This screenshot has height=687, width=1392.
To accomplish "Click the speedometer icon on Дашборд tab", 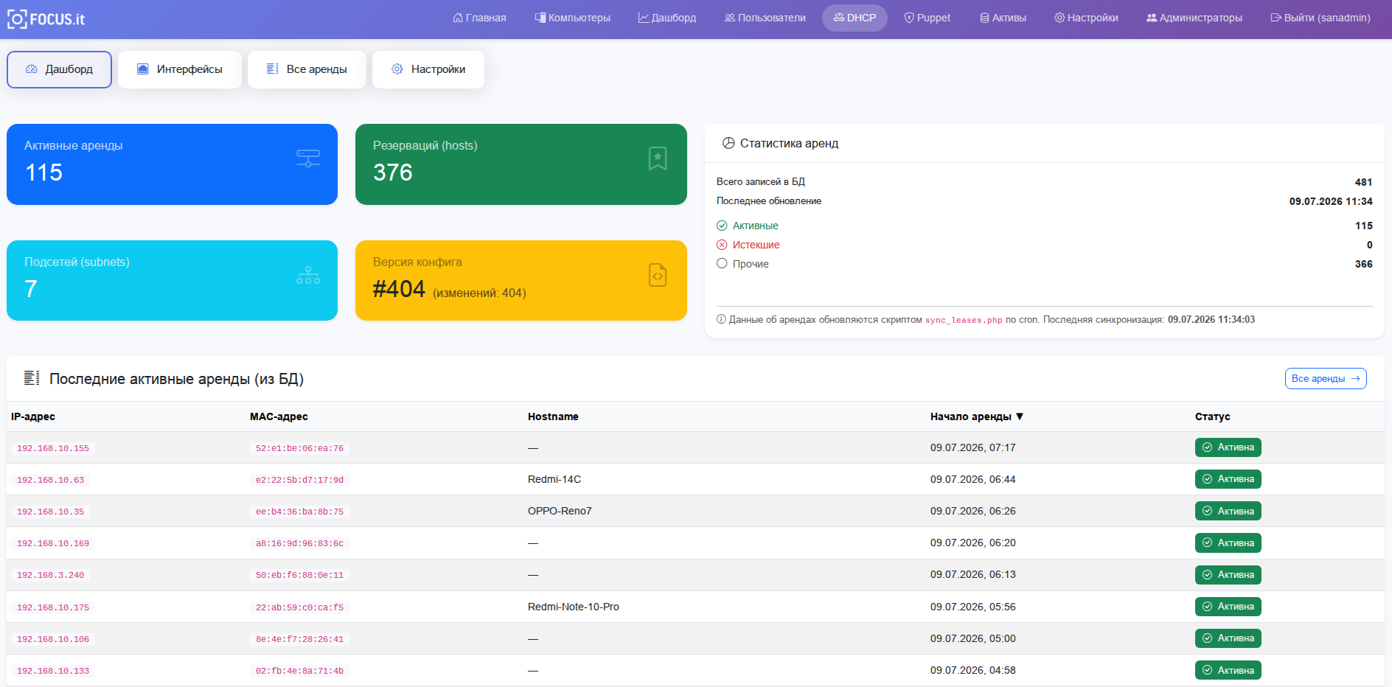I will [x=32, y=69].
